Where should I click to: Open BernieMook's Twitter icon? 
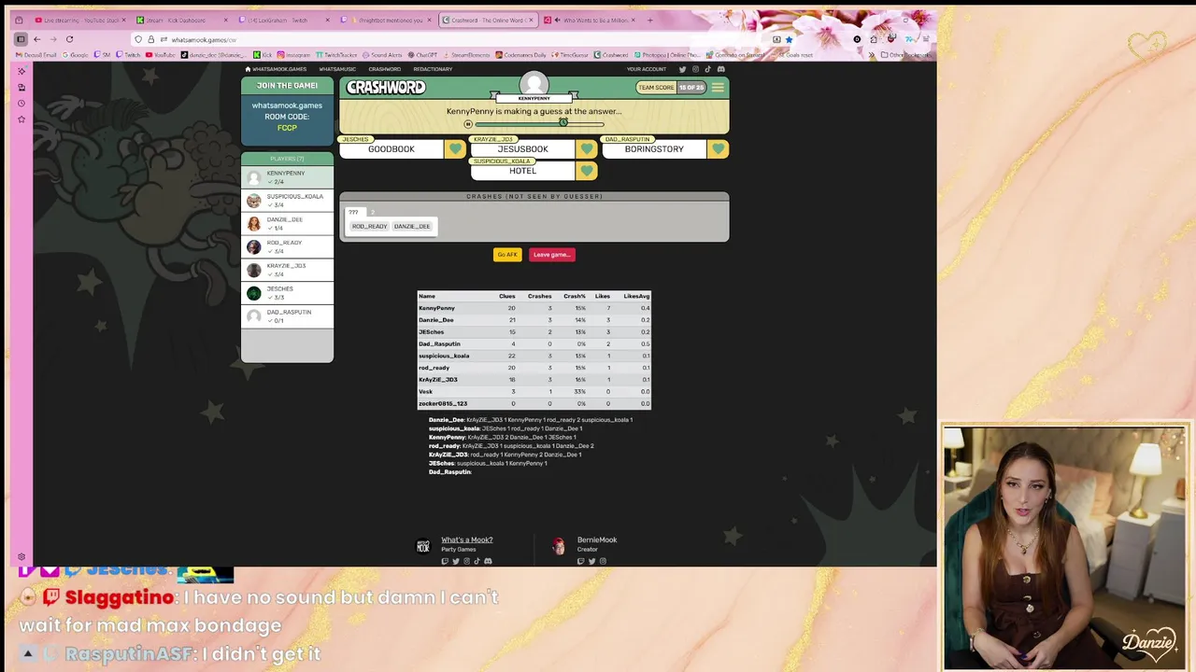[591, 561]
